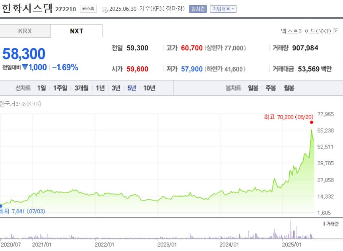Select the NXT tab
The height and width of the screenshot is (251, 343).
(77, 31)
